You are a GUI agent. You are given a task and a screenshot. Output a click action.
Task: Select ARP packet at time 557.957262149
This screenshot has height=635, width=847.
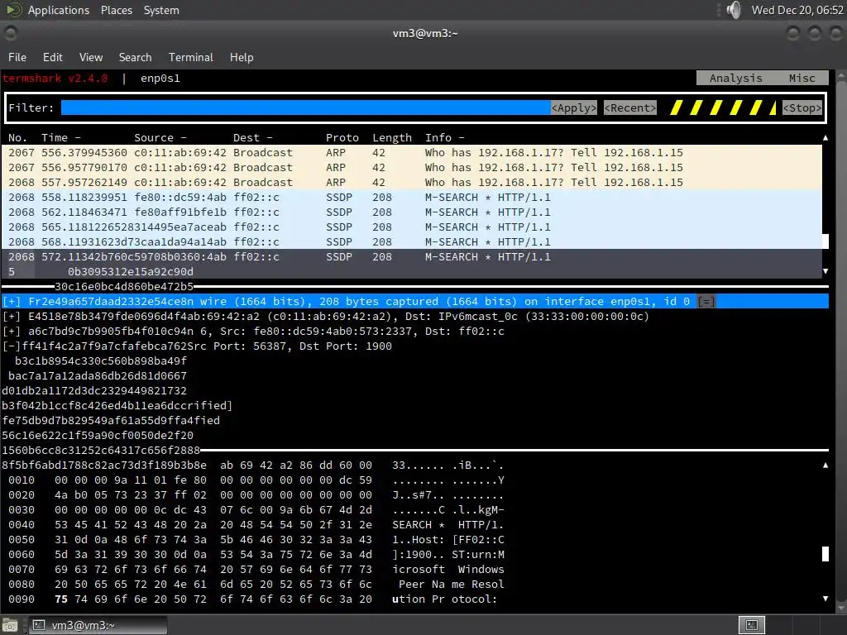[412, 182]
